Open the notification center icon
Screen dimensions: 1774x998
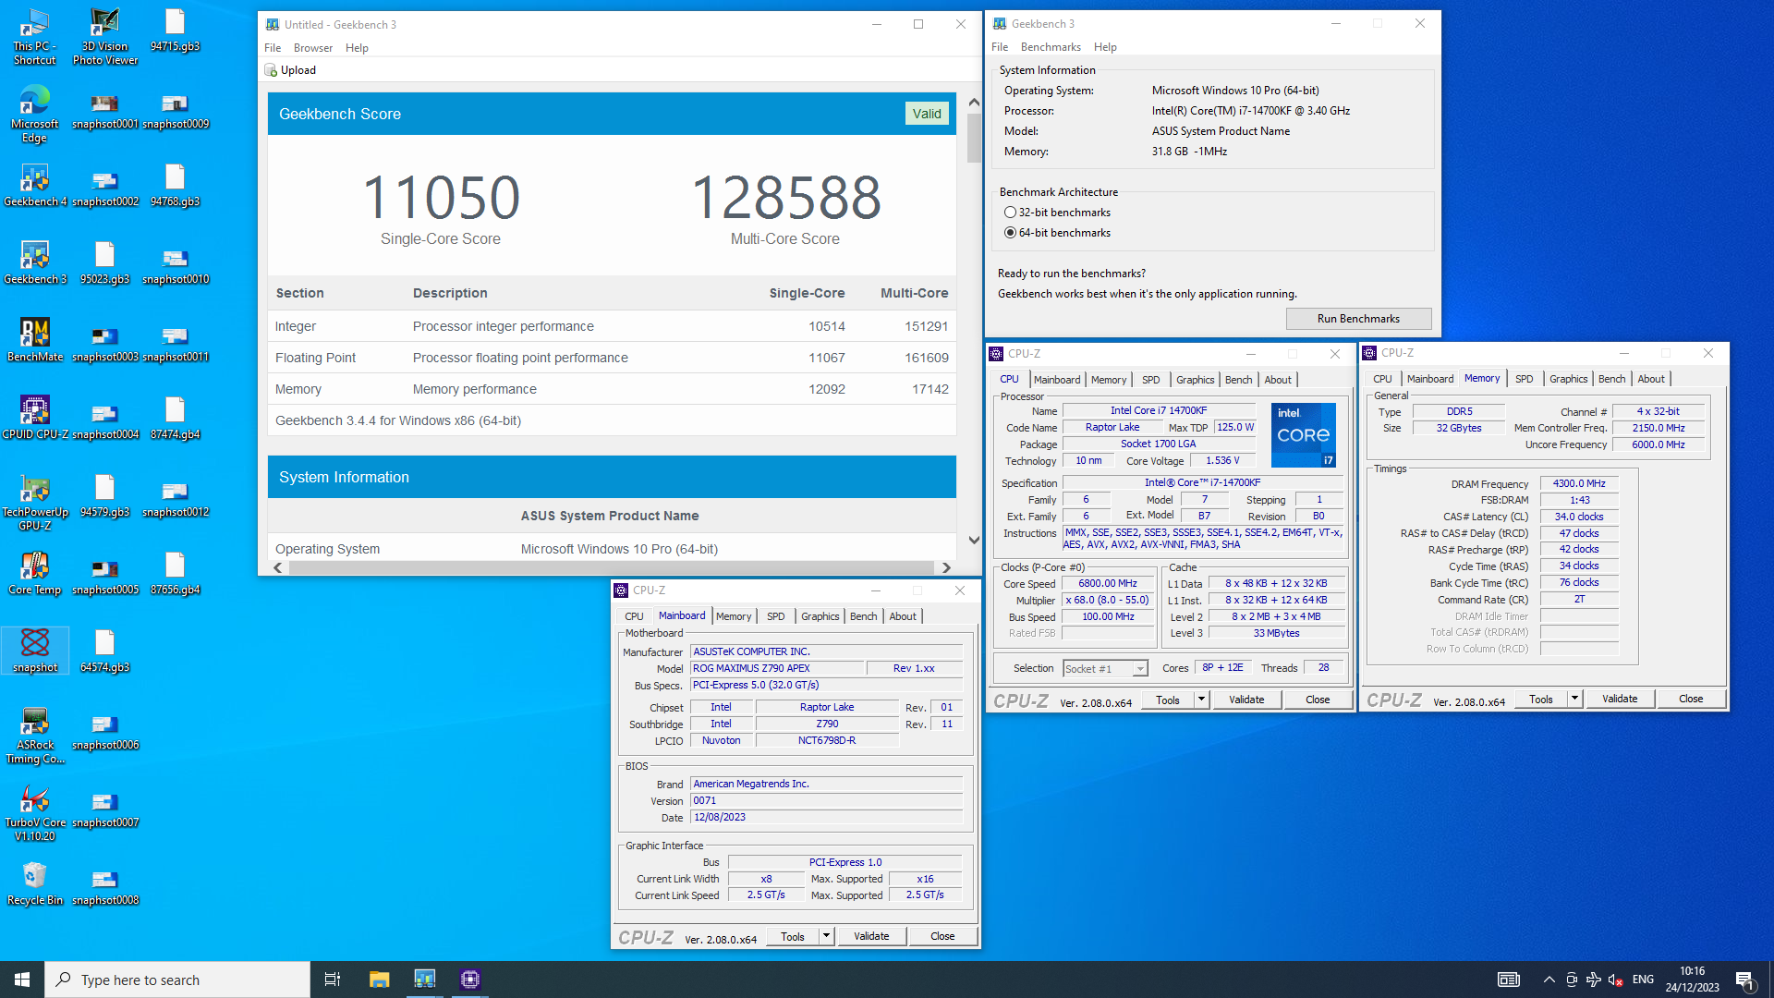[1744, 980]
